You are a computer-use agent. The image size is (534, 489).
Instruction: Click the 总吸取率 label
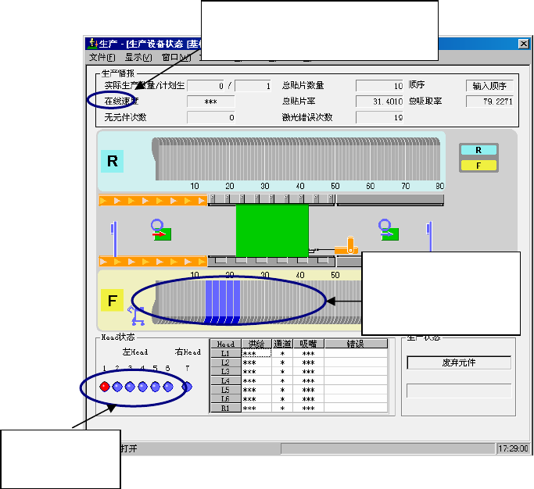point(425,101)
